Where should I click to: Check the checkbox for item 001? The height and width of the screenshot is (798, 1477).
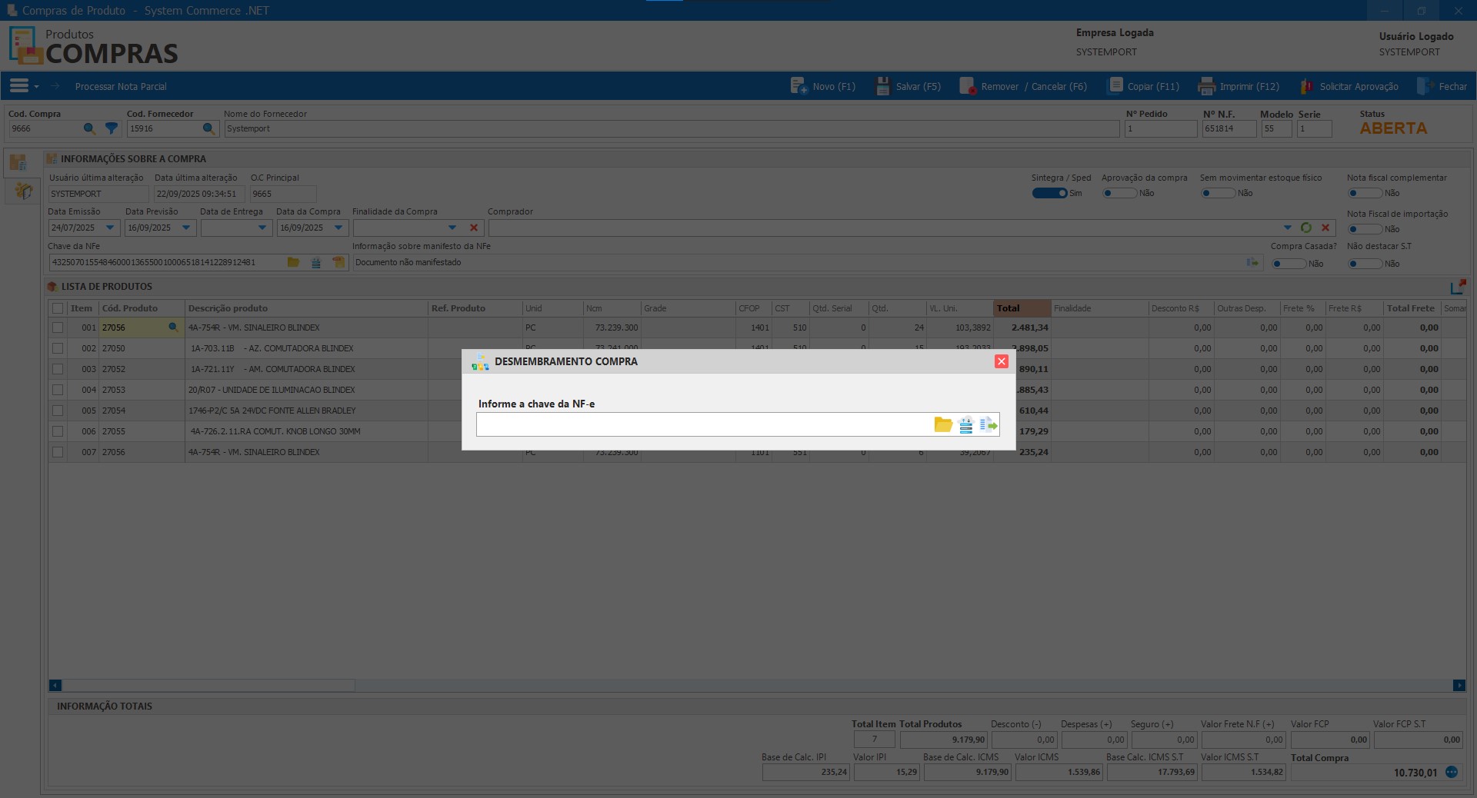coord(58,328)
